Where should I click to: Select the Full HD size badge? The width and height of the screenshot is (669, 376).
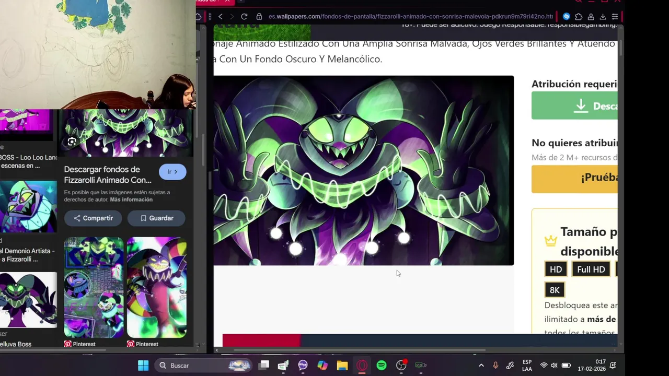tap(591, 269)
